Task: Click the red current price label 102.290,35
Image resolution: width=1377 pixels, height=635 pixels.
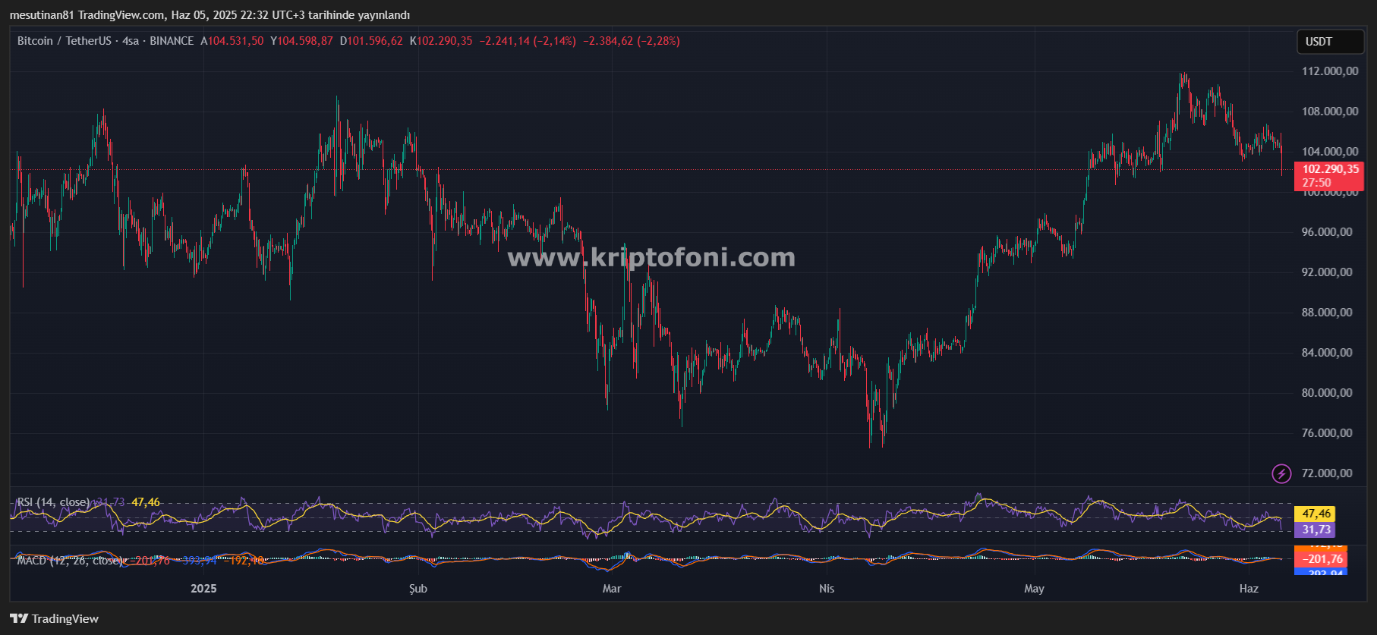Action: tap(1331, 170)
